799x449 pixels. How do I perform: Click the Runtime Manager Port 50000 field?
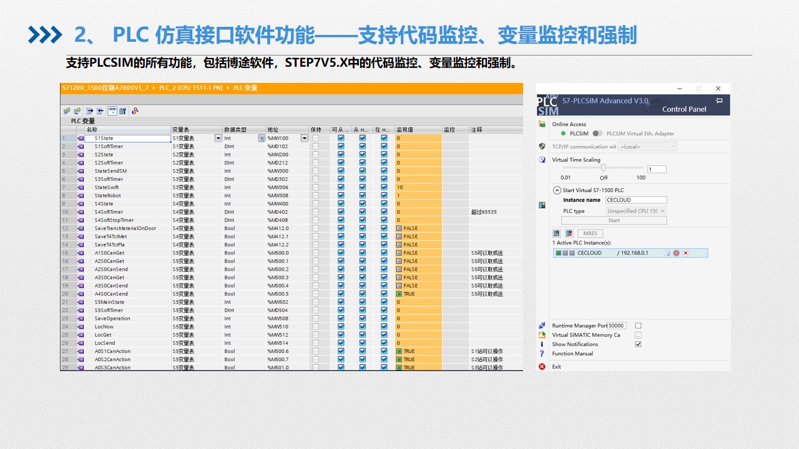pyautogui.click(x=617, y=326)
